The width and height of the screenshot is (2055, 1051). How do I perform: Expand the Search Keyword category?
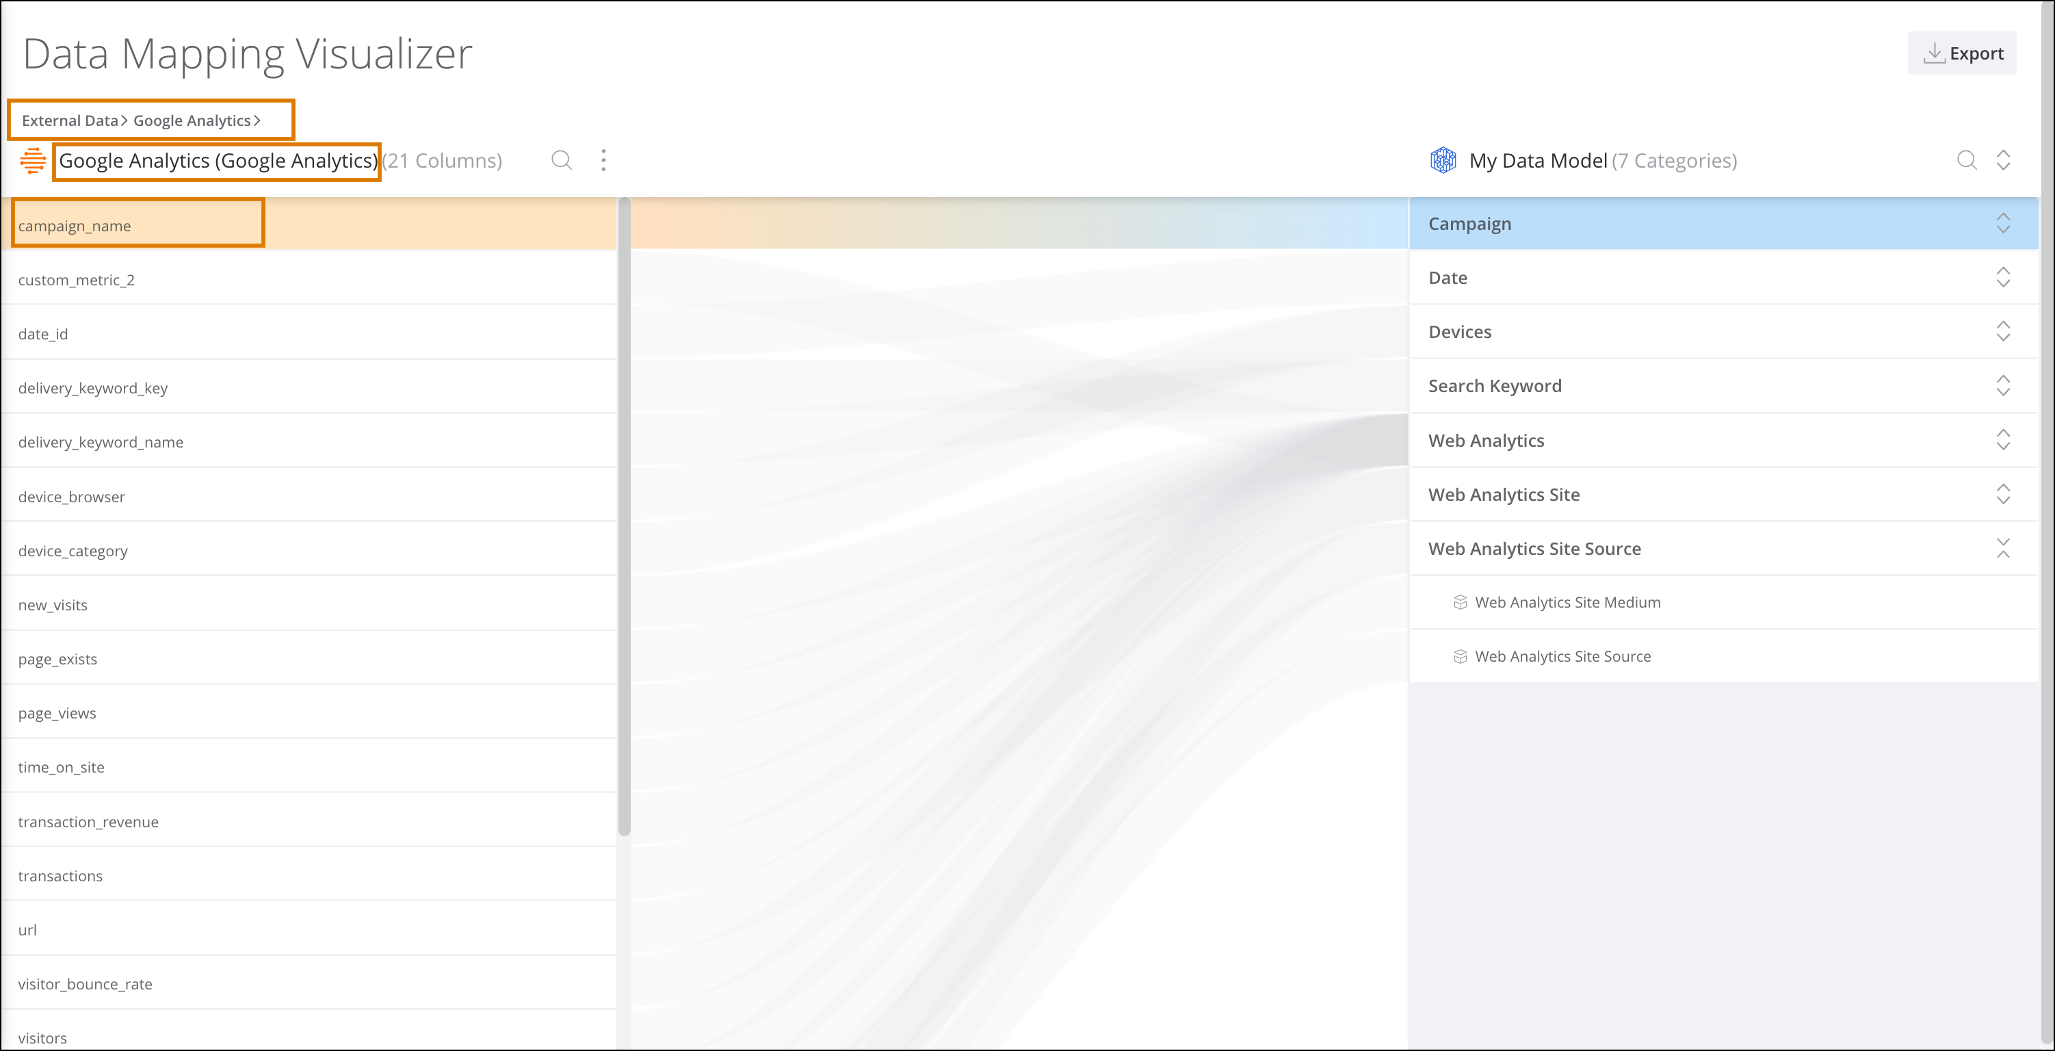click(2003, 385)
